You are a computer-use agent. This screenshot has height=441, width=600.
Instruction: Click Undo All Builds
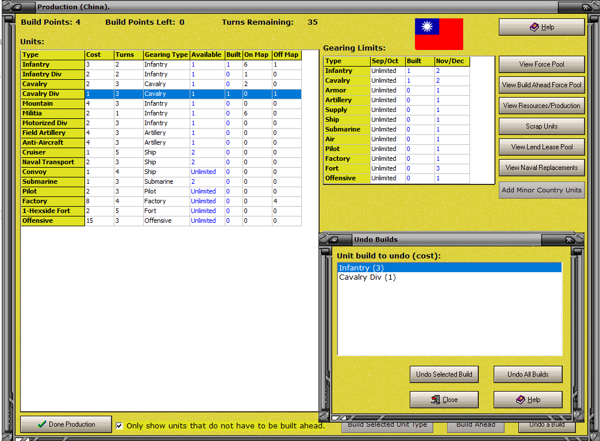tap(528, 374)
